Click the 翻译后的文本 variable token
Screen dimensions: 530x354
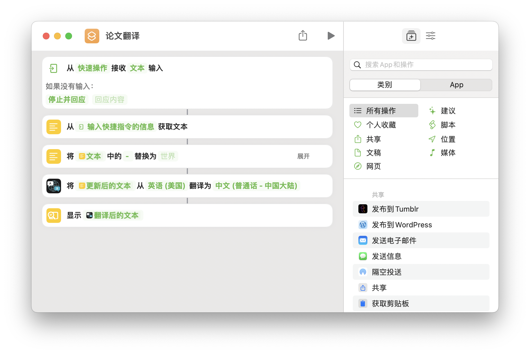coord(113,215)
